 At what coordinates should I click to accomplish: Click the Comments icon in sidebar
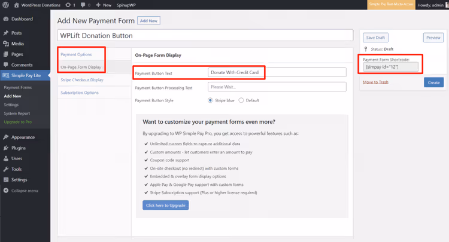(6, 65)
